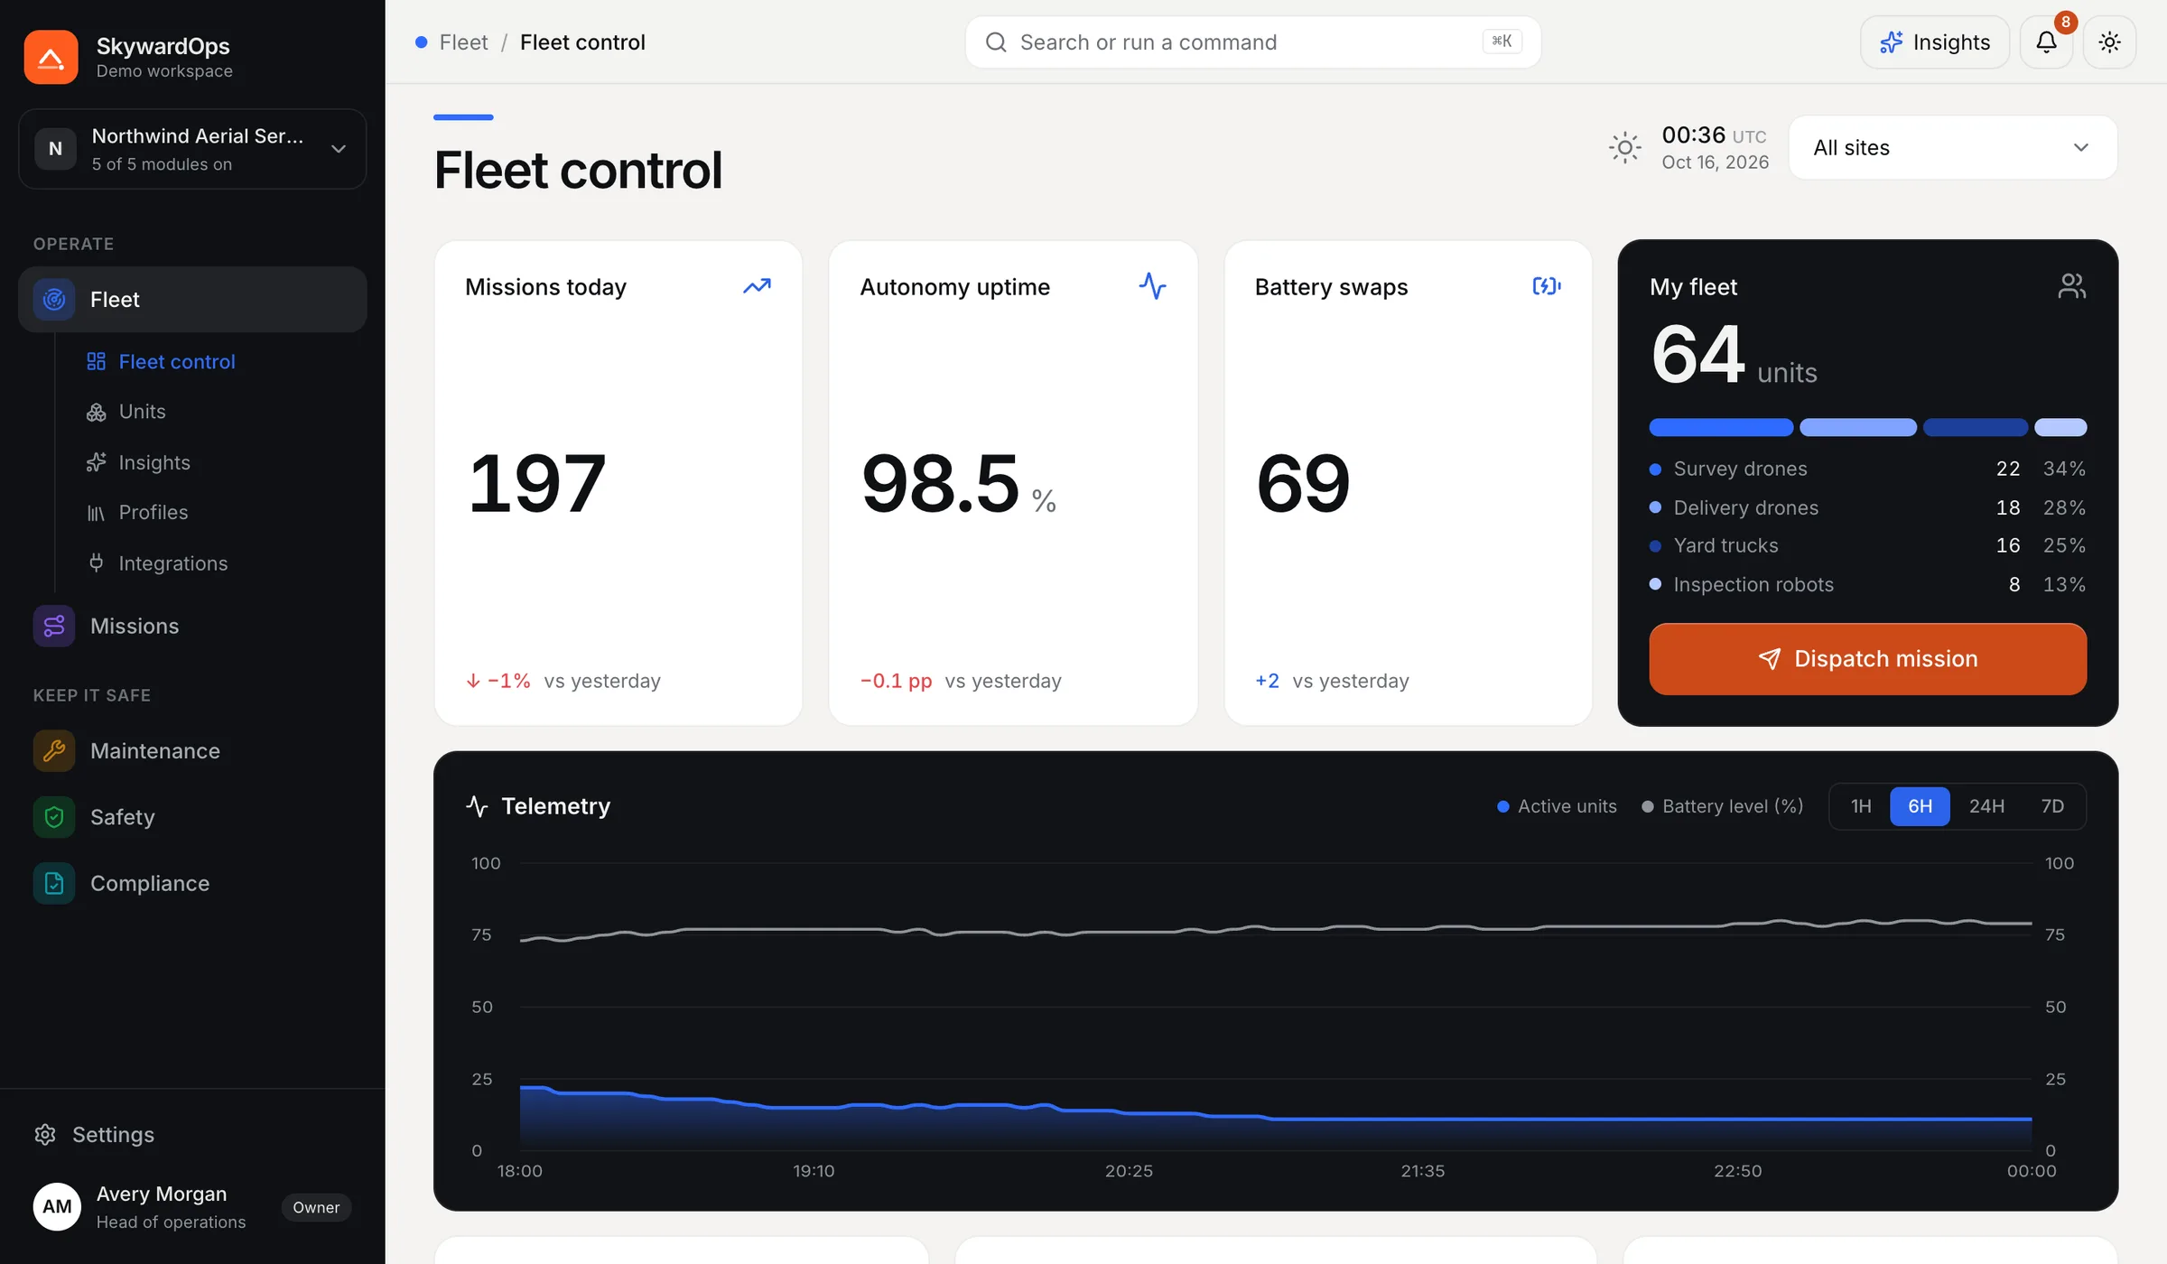The height and width of the screenshot is (1264, 2167).
Task: Toggle the Battery level (%) legend series
Action: pyautogui.click(x=1722, y=806)
